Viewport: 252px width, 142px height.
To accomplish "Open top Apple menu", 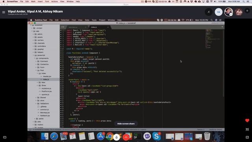I will pyautogui.click(x=4, y=2).
